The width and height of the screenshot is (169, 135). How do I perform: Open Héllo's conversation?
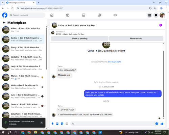pos(23,87)
